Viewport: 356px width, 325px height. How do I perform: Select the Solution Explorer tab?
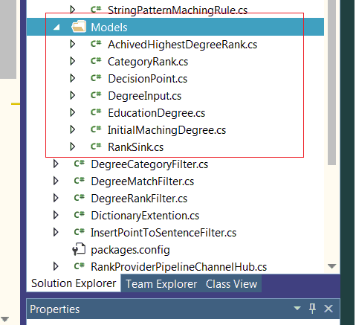coord(74,283)
